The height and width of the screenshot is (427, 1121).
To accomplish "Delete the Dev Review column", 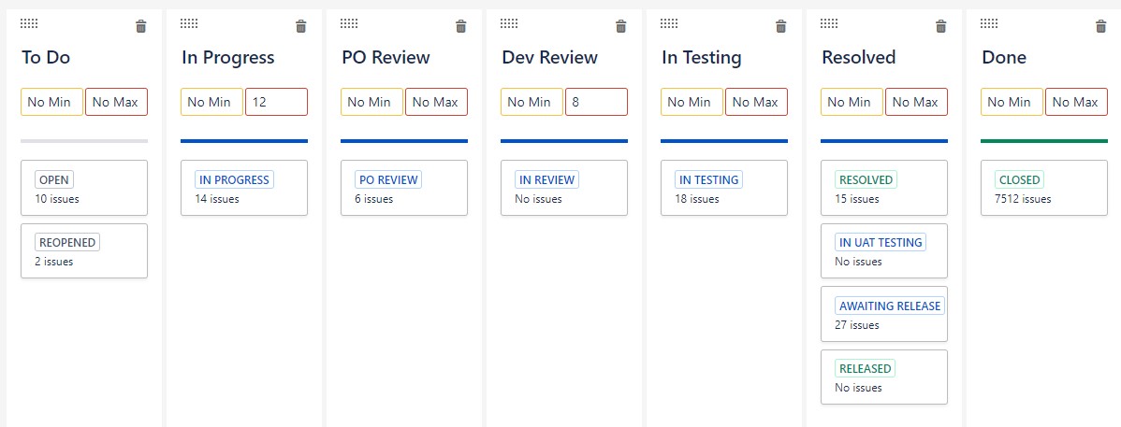I will (621, 26).
